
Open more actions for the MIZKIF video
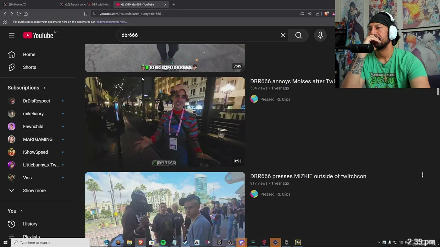pyautogui.click(x=422, y=175)
